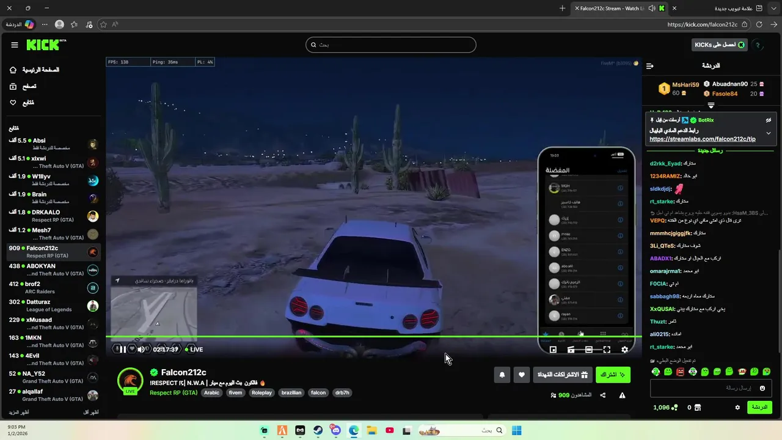The height and width of the screenshot is (440, 782).
Task: Open gifted subscriptions button
Action: [563, 375]
